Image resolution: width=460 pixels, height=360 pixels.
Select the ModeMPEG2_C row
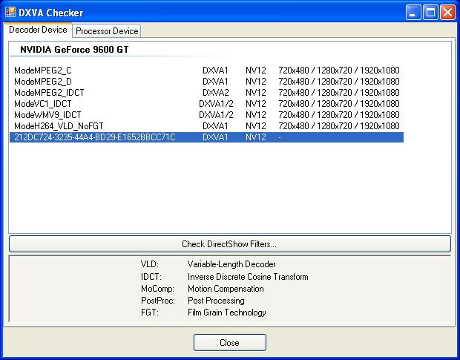tap(206, 71)
